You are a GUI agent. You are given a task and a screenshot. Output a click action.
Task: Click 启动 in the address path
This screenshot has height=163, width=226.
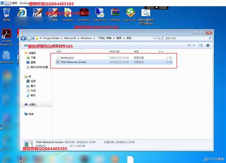coord(129,38)
